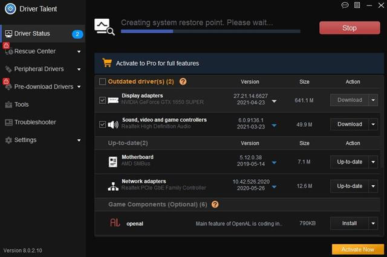Image resolution: width=387 pixels, height=257 pixels.
Task: Click the restore point progress bar
Action: pos(210,31)
